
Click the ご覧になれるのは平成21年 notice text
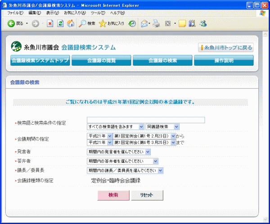point(130,102)
